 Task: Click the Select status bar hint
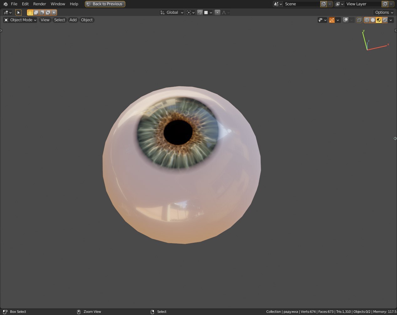click(162, 312)
